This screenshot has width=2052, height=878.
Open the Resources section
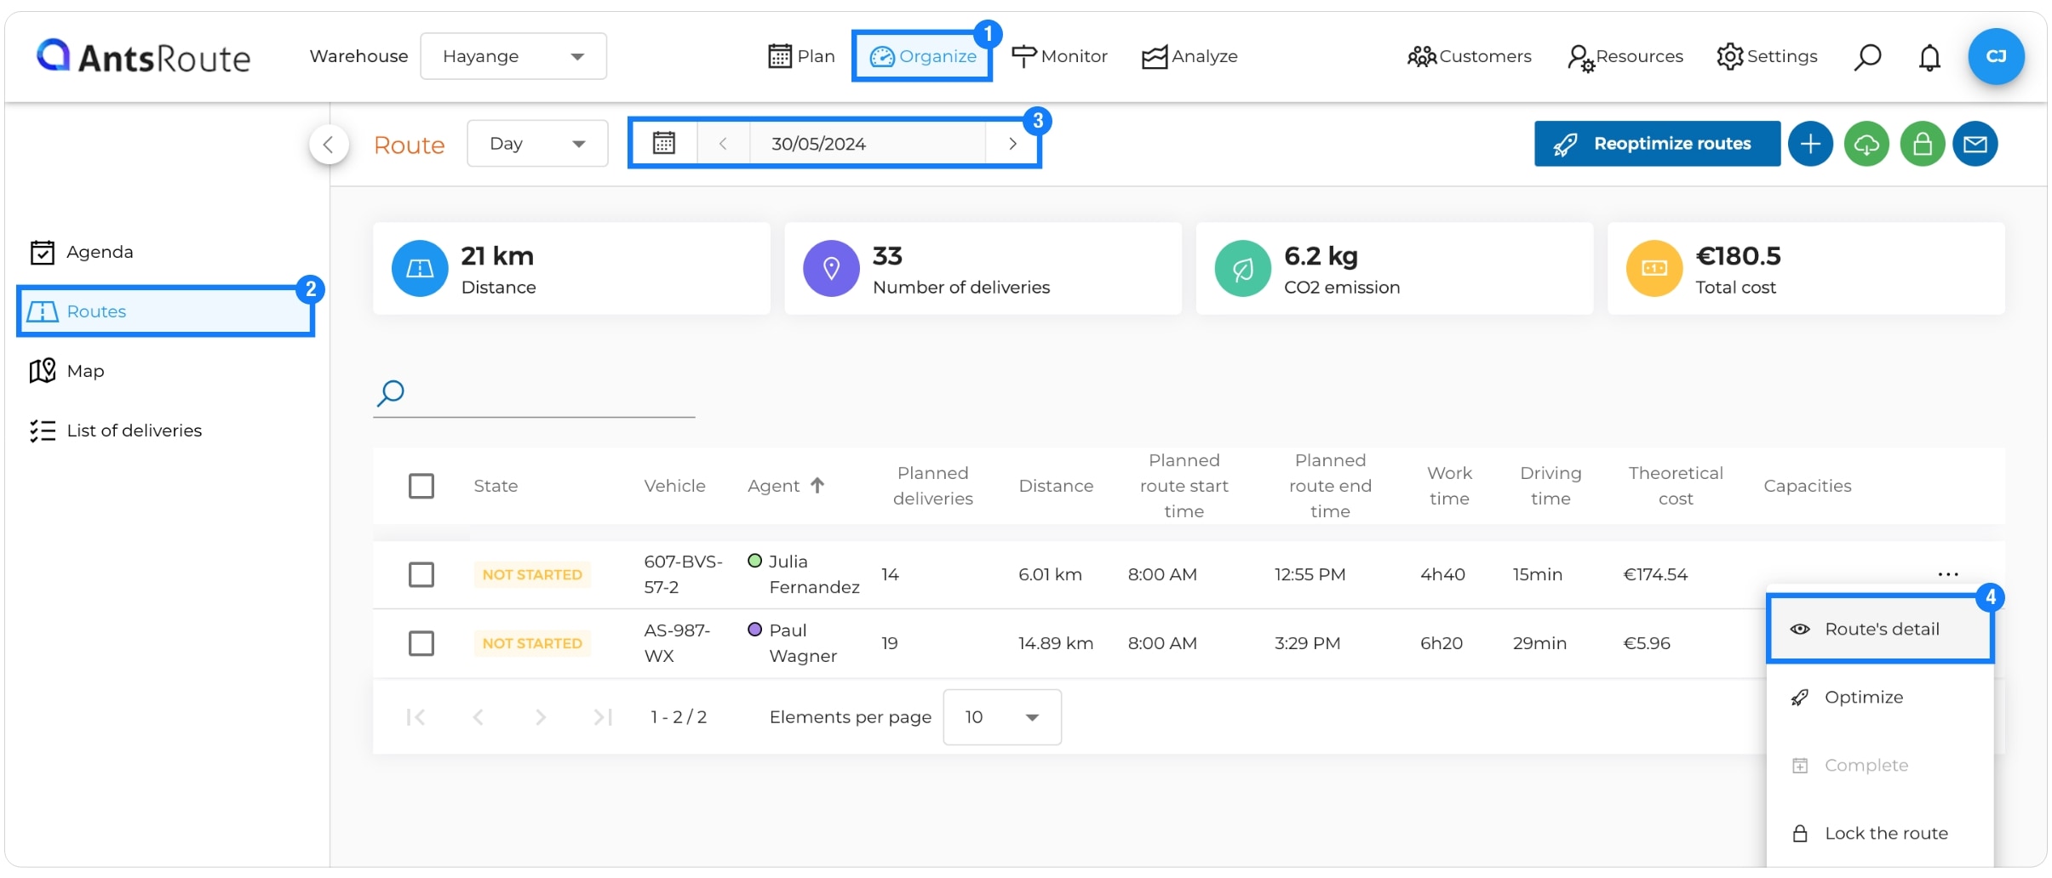tap(1625, 57)
